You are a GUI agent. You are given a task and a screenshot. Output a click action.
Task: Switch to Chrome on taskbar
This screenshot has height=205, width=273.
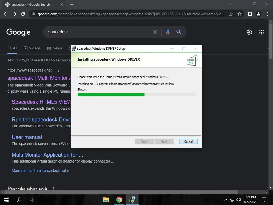click(x=119, y=200)
